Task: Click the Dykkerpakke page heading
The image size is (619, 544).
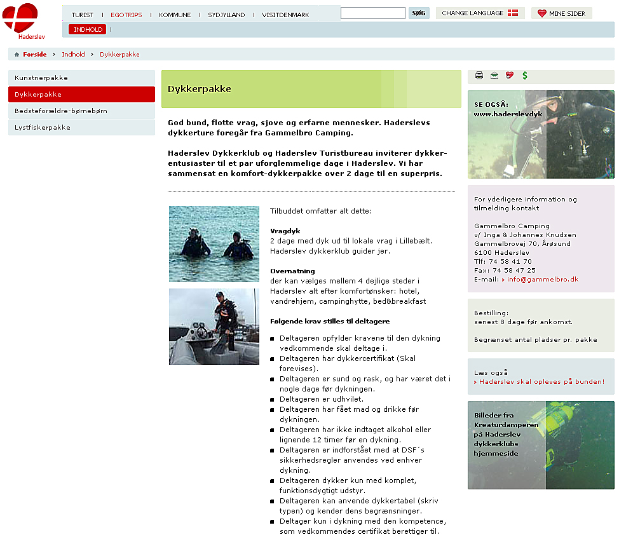Action: coord(200,89)
